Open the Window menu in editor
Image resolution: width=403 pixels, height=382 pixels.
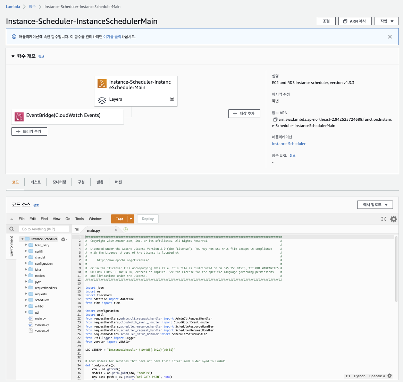pyautogui.click(x=95, y=219)
